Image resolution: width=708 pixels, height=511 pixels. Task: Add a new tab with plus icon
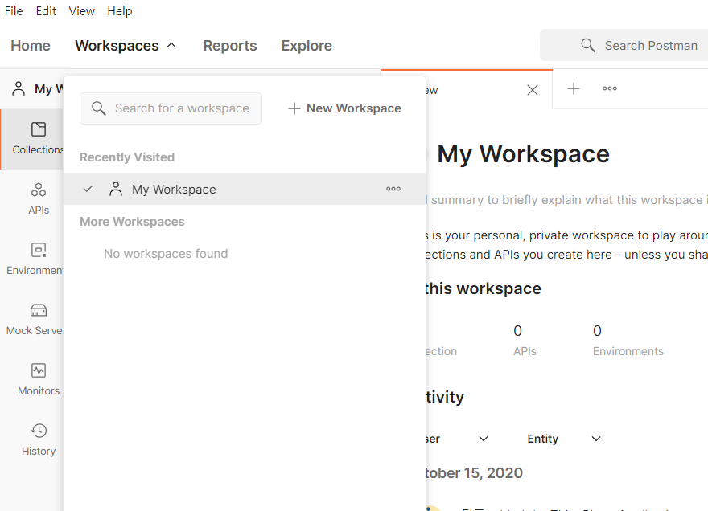pyautogui.click(x=574, y=88)
